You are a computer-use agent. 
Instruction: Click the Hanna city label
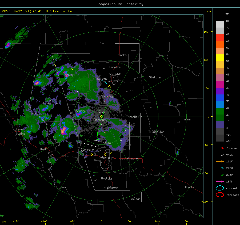coord(186,119)
